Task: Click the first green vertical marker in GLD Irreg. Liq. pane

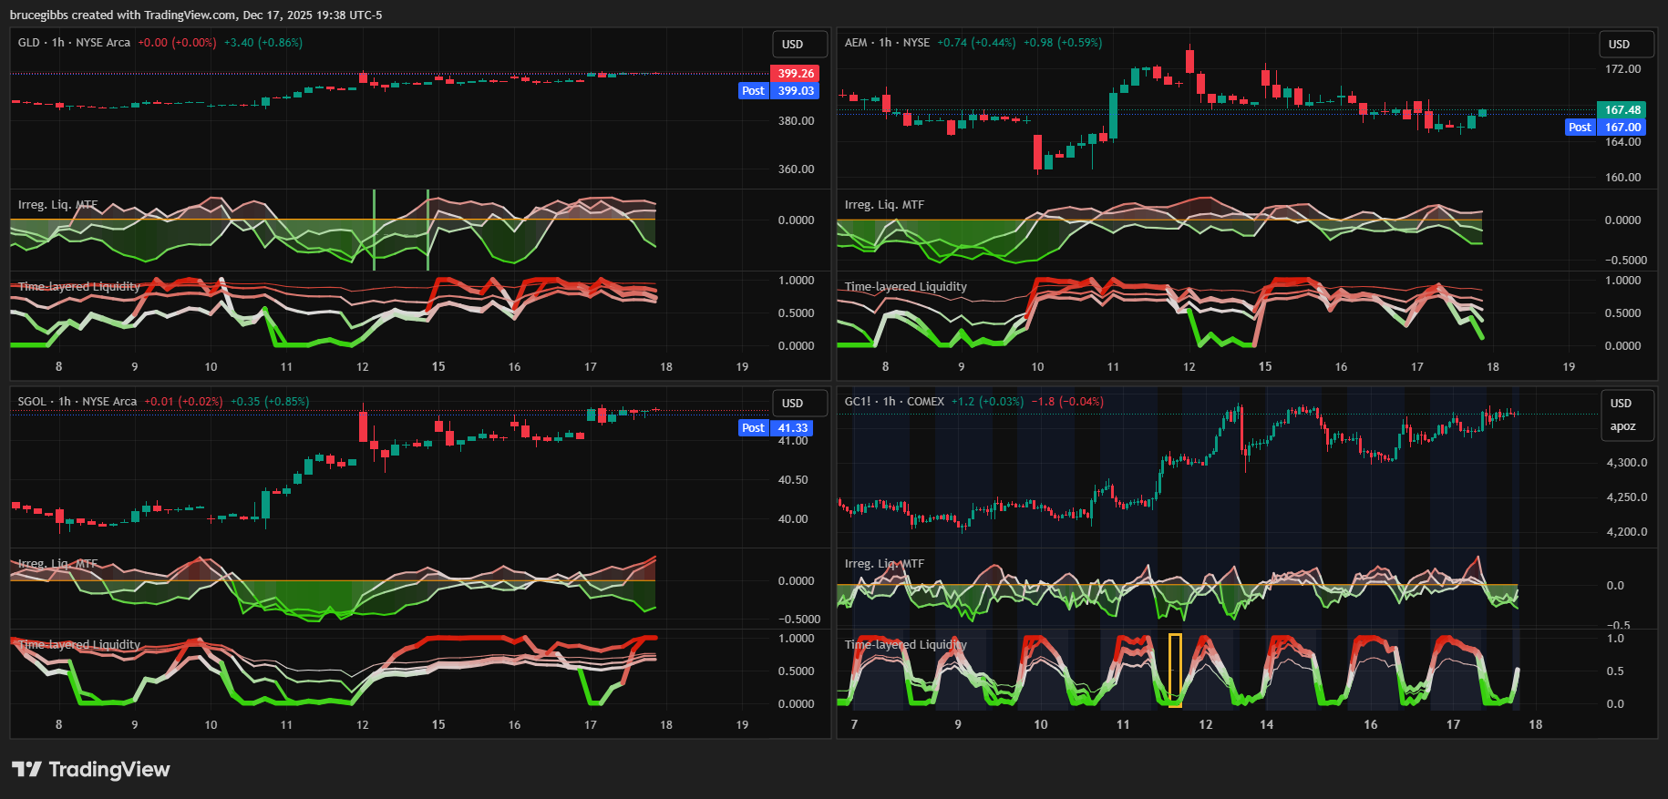Action: pos(374,230)
